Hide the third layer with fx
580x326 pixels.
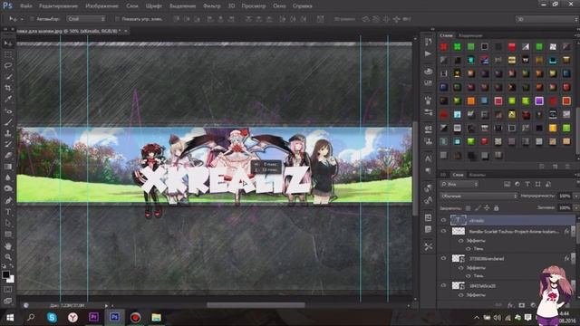(443, 258)
